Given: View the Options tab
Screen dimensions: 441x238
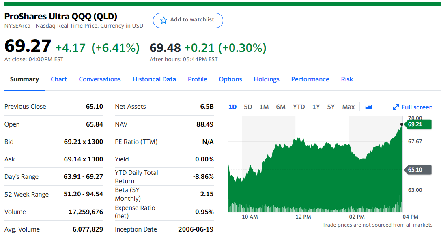Looking at the screenshot, I should (230, 79).
